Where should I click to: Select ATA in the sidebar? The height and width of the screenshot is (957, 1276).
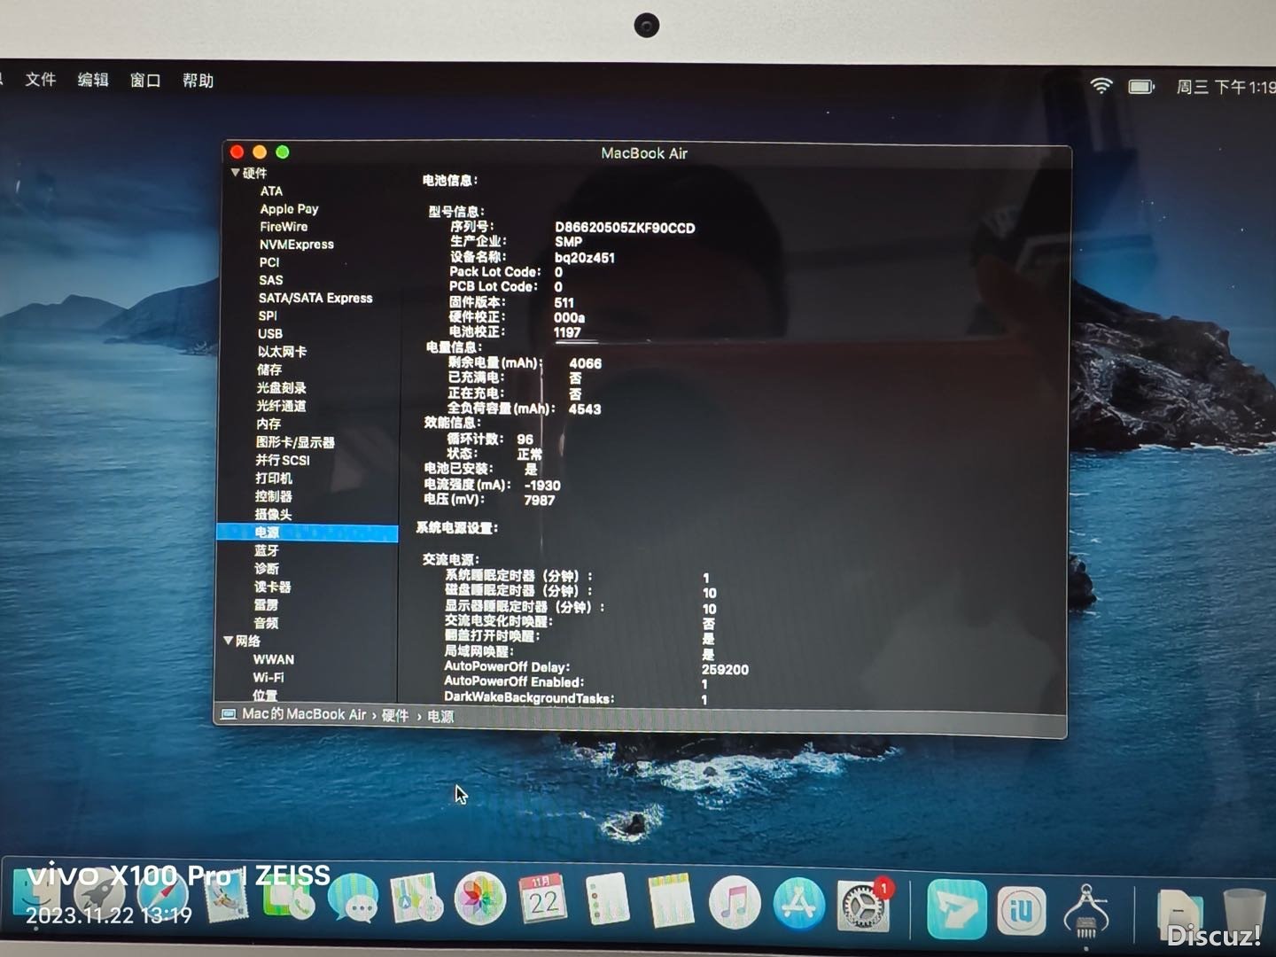click(x=271, y=191)
